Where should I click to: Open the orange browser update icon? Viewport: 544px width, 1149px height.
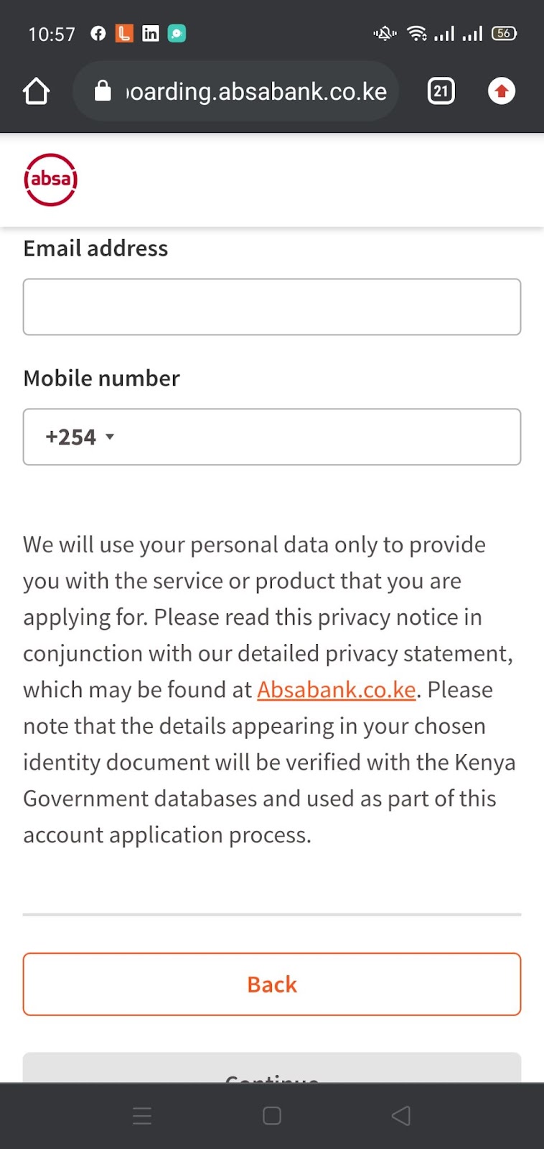[x=501, y=90]
